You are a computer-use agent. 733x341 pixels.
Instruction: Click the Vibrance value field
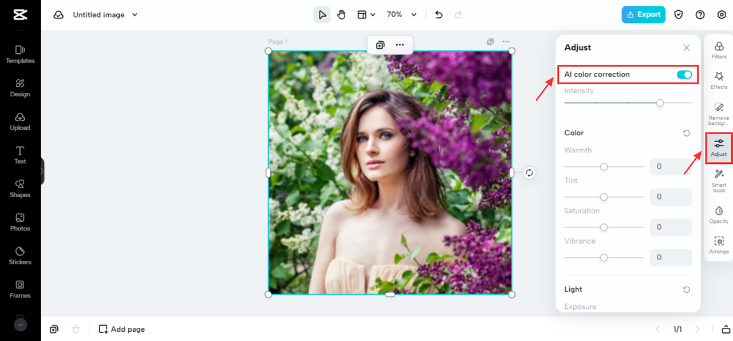[671, 257]
